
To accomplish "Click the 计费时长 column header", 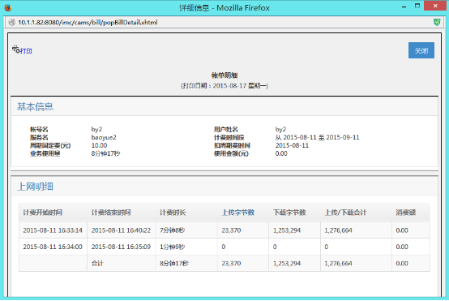I will click(173, 213).
